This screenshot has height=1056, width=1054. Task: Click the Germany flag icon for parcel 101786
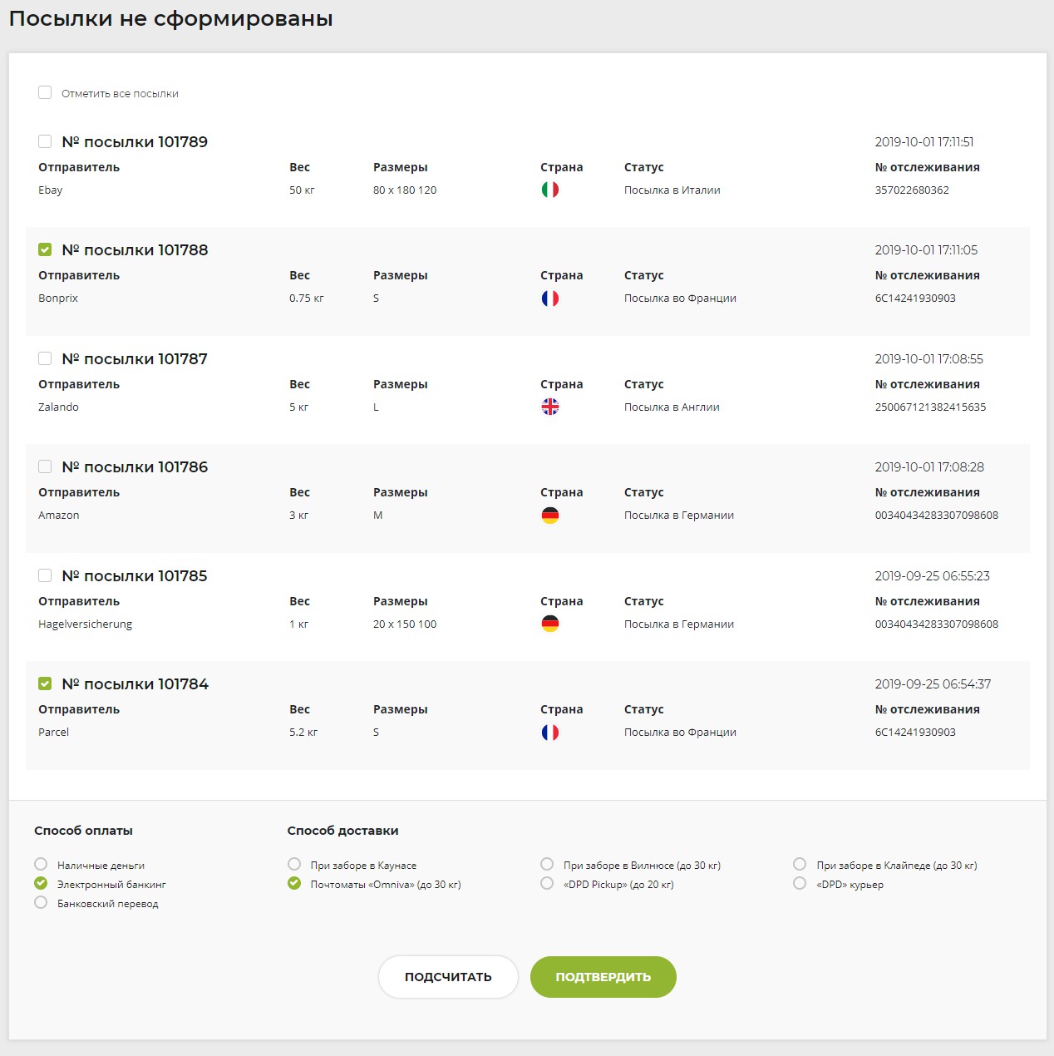pyautogui.click(x=549, y=516)
